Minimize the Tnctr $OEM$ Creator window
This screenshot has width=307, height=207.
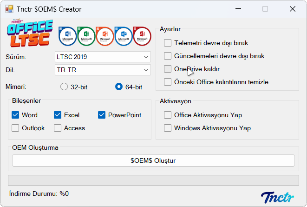tap(238, 9)
